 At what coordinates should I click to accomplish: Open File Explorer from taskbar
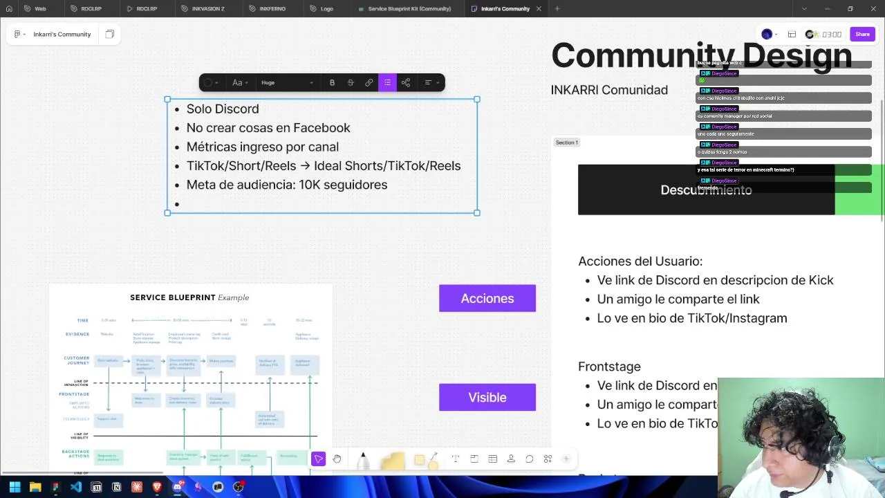pyautogui.click(x=35, y=487)
